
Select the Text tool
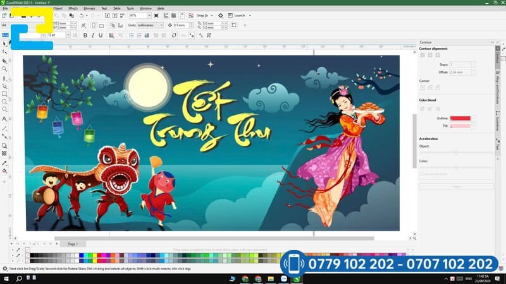click(x=4, y=119)
